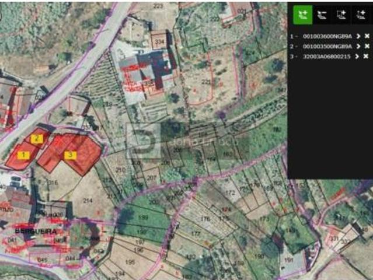Click the BERGUEIRA place label
The width and height of the screenshot is (373, 280).
(x=36, y=231)
